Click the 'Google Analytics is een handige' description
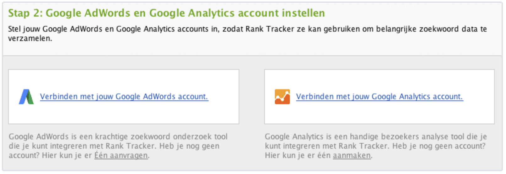Viewport: 506px width, 174px height. click(x=376, y=137)
